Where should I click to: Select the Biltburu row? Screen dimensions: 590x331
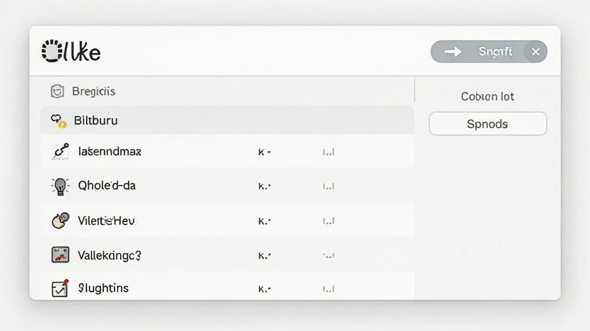coord(227,120)
